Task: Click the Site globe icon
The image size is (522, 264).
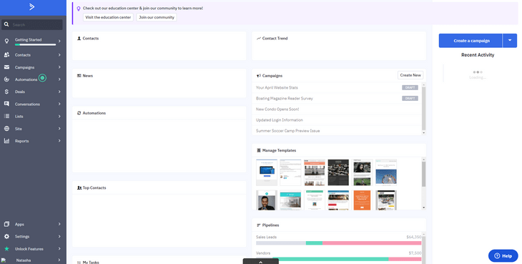Action: coord(6,129)
